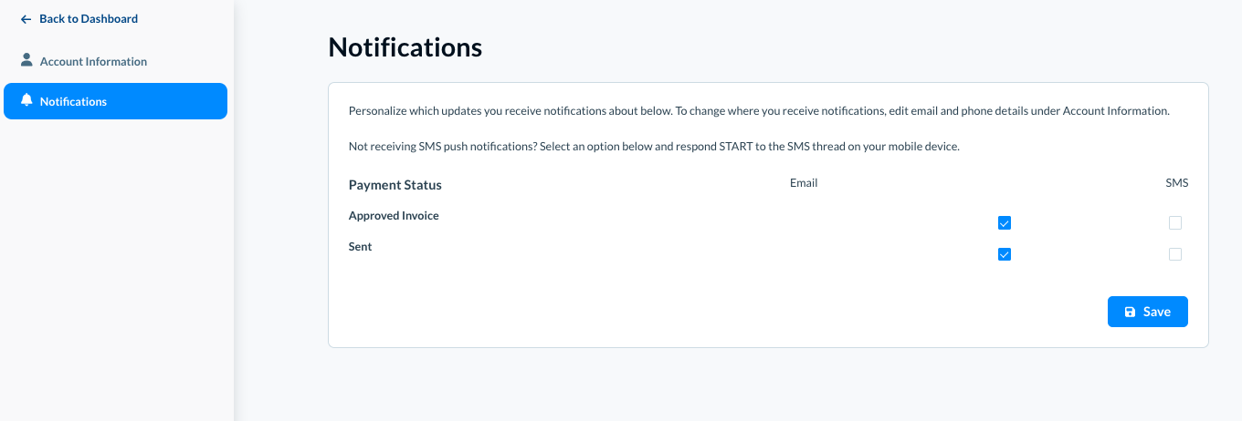Disable email notifications for Approved Invoice

click(x=1005, y=223)
